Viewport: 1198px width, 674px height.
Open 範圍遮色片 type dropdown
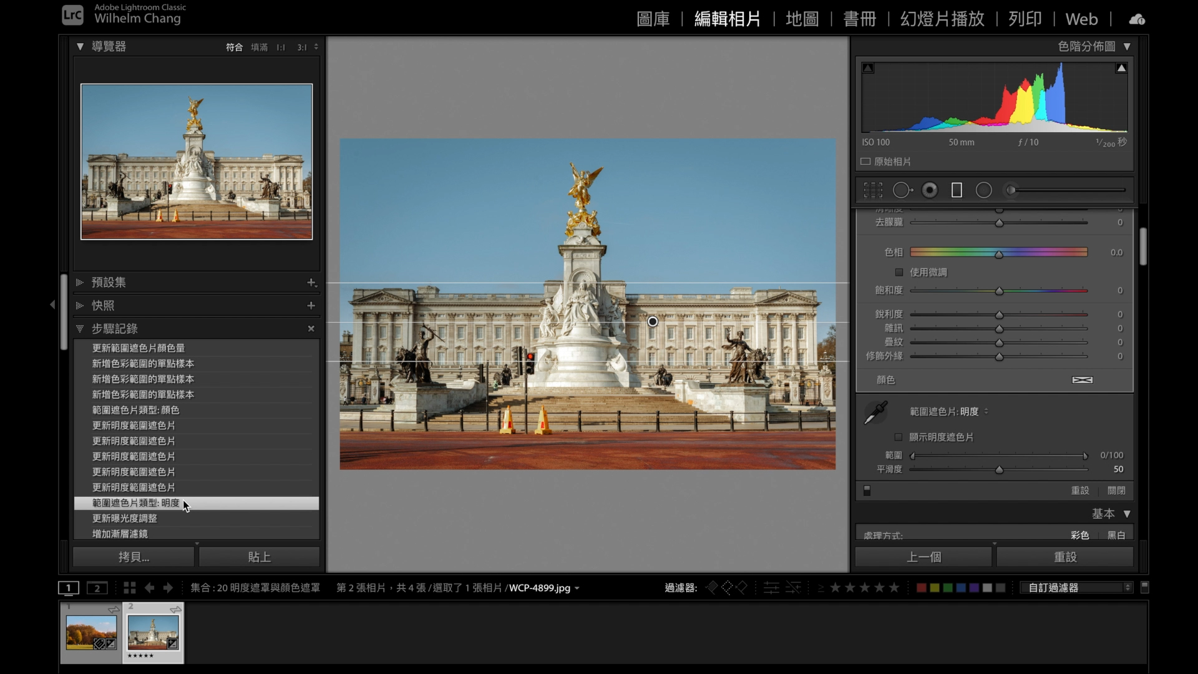tap(949, 412)
